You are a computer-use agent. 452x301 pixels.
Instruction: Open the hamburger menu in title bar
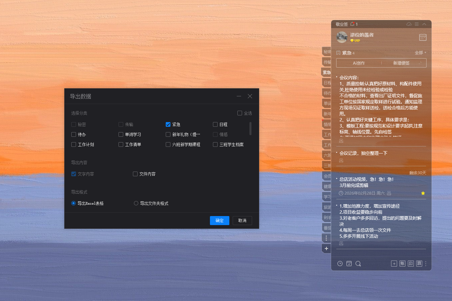pos(417,24)
